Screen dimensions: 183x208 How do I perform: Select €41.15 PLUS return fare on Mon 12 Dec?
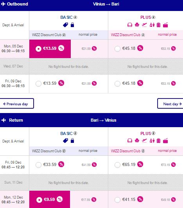117,200
